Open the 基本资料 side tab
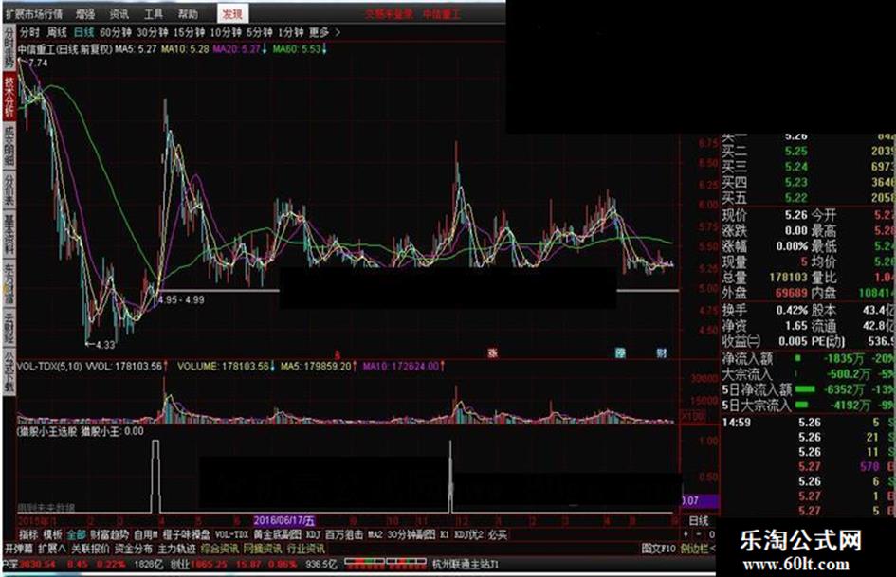 pyautogui.click(x=9, y=235)
